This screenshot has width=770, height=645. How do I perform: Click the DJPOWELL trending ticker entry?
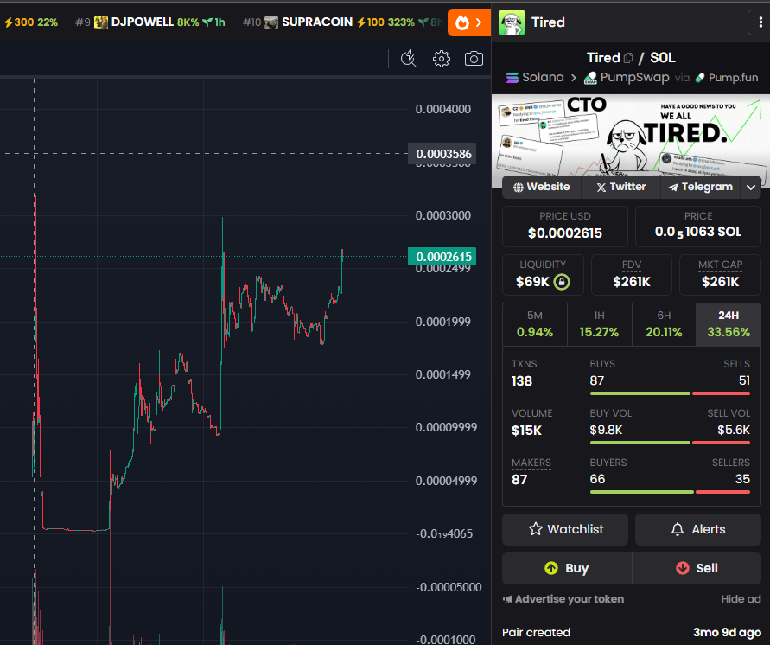tap(150, 22)
